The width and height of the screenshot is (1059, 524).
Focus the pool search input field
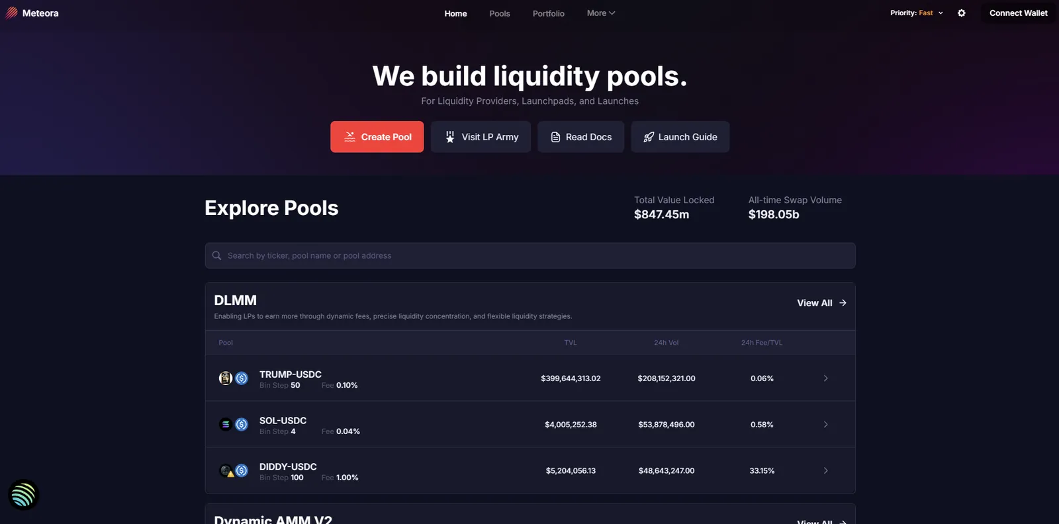530,255
